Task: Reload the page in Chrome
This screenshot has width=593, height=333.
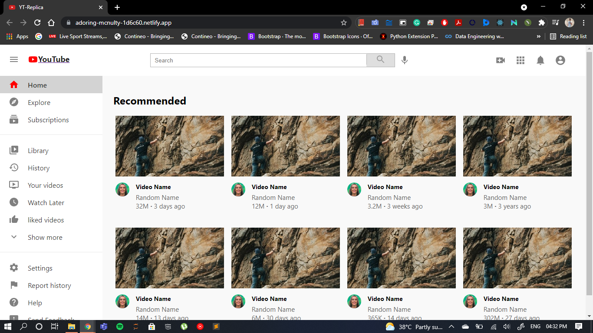Action: [x=37, y=23]
